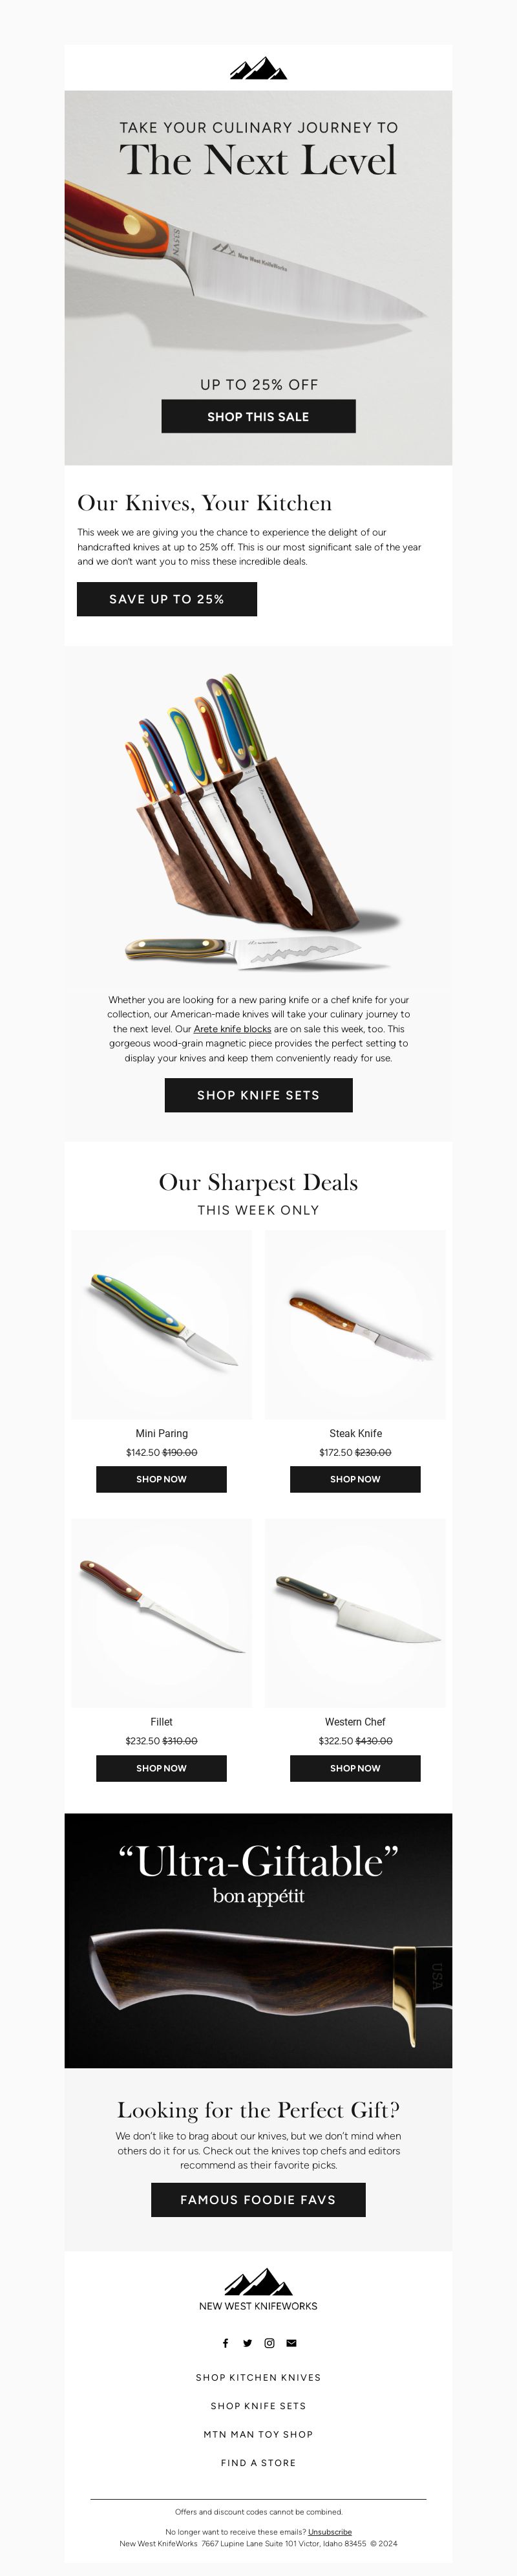Open the Find a Store link

(258, 2463)
